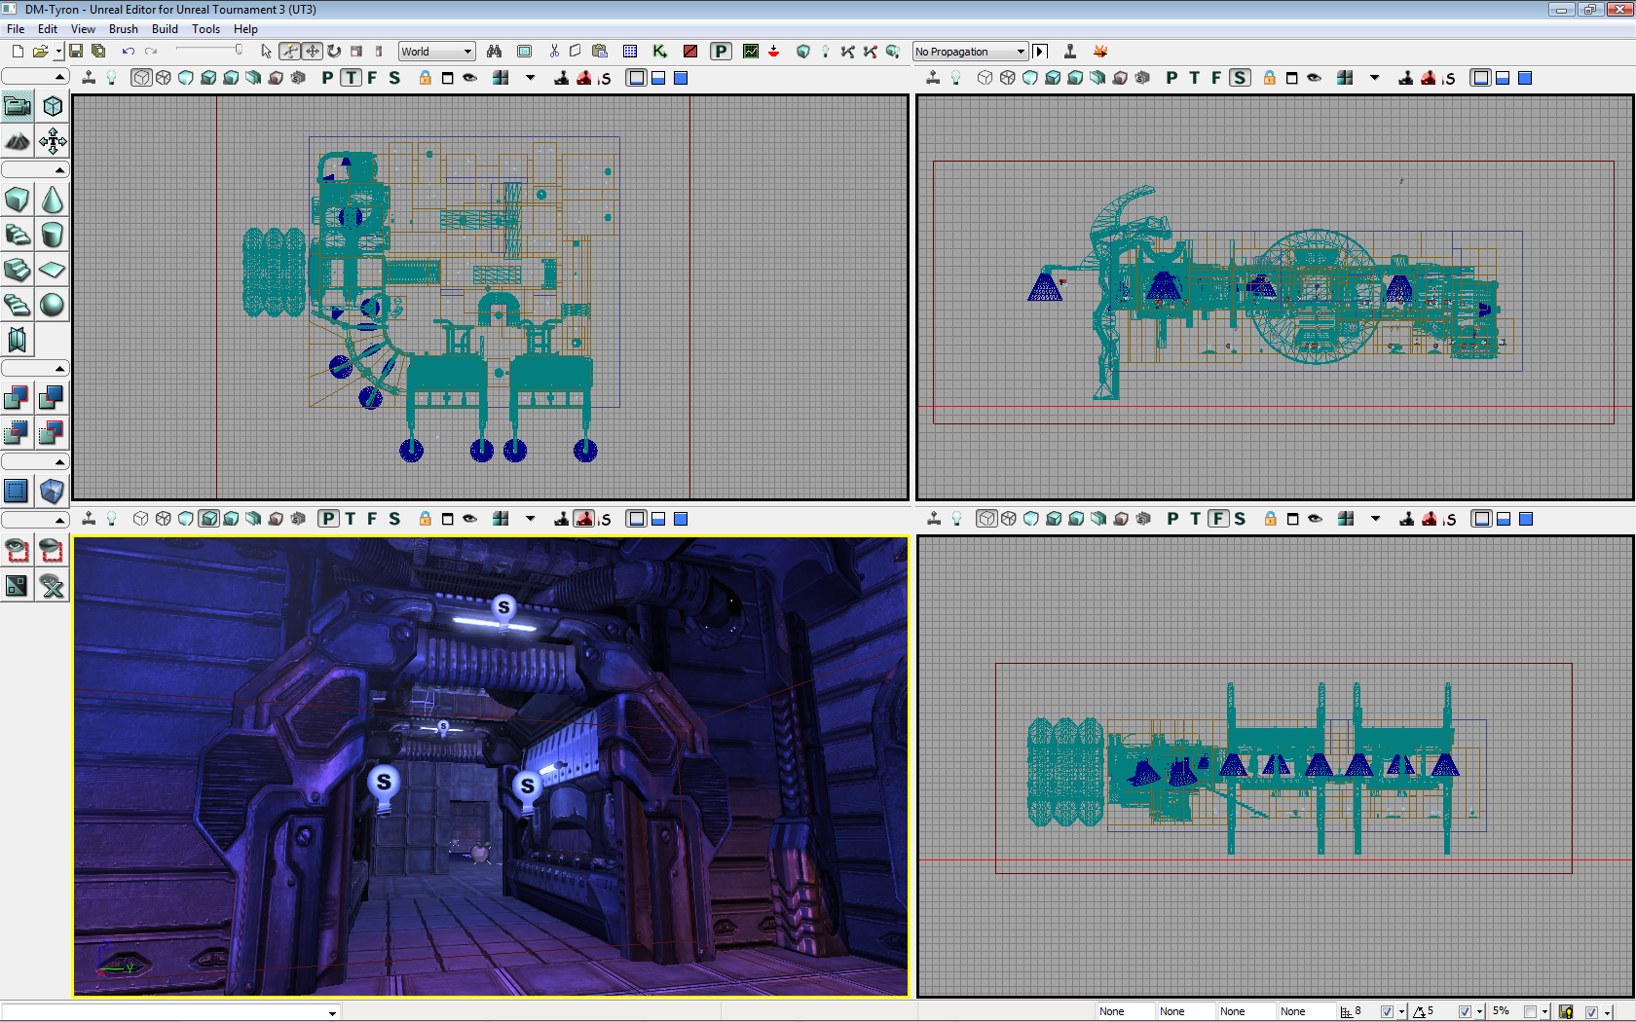Show selected actors only
Viewport: 1636px width, 1022px height.
click(18, 550)
